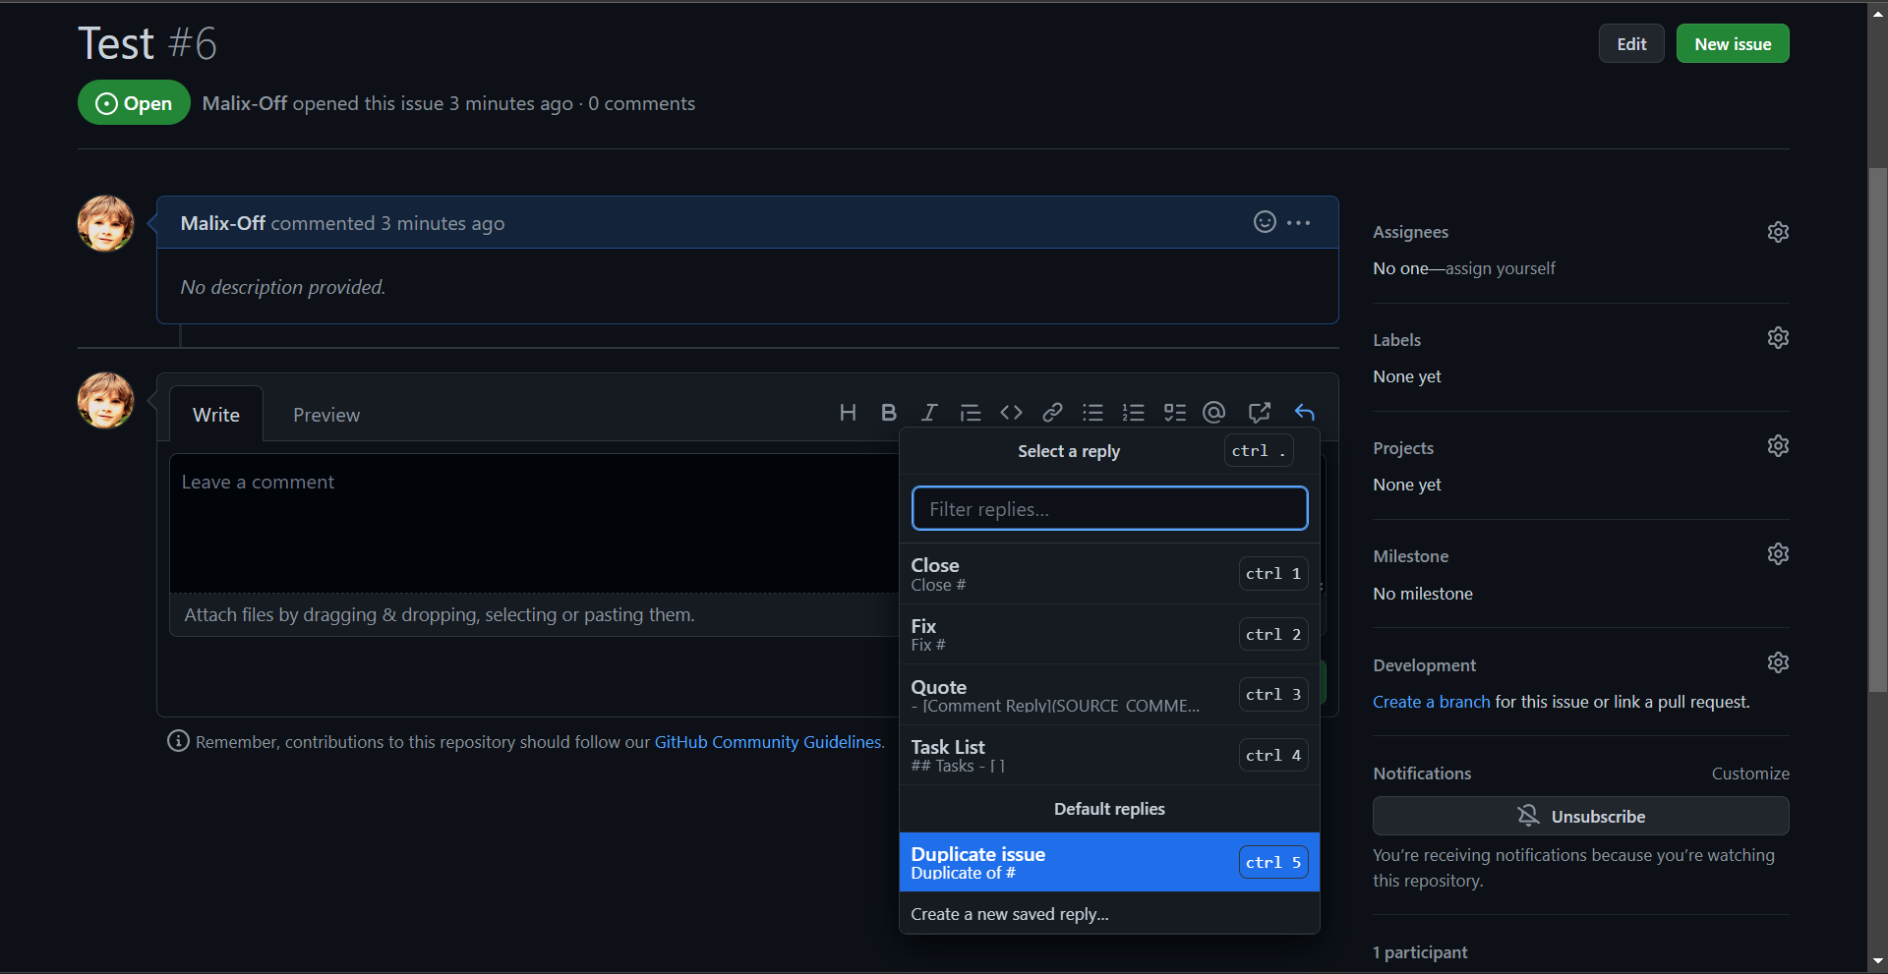
Task: Apply italic formatting to comment text
Action: (x=928, y=412)
